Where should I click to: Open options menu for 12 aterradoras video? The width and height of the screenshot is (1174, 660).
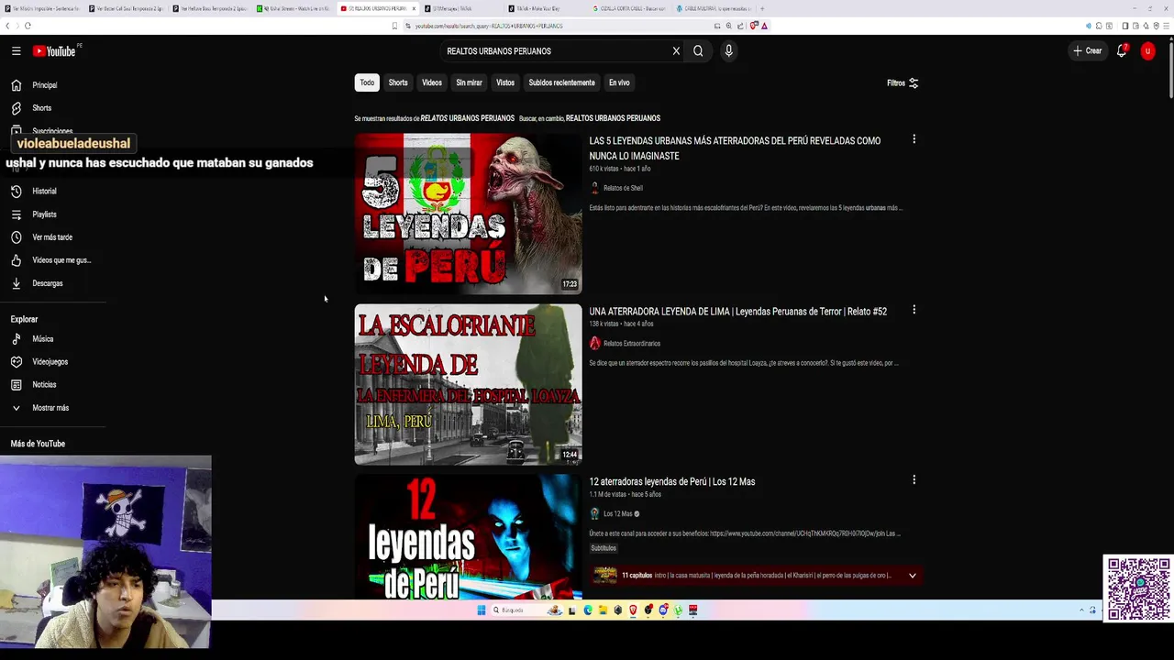point(914,479)
